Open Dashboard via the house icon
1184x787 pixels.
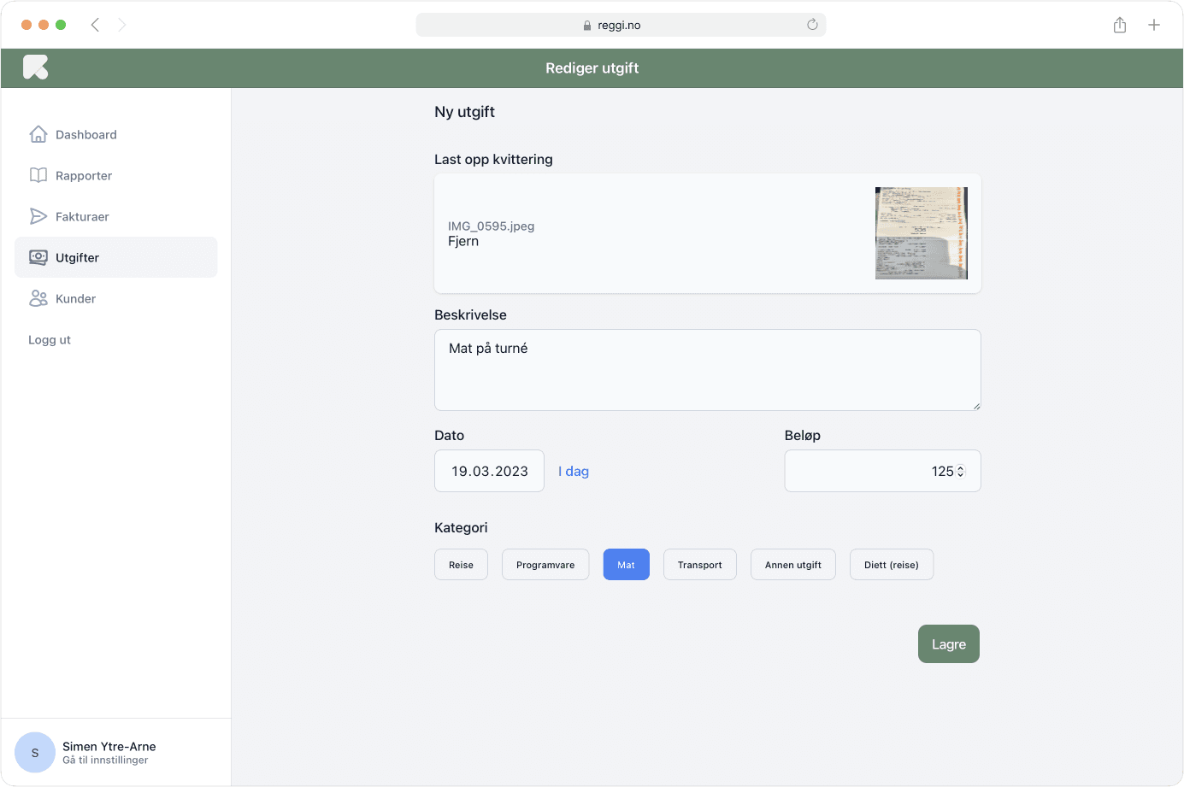pos(38,134)
